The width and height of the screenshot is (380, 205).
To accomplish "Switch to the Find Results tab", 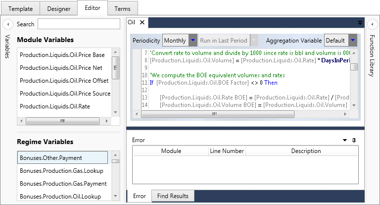I will (173, 196).
